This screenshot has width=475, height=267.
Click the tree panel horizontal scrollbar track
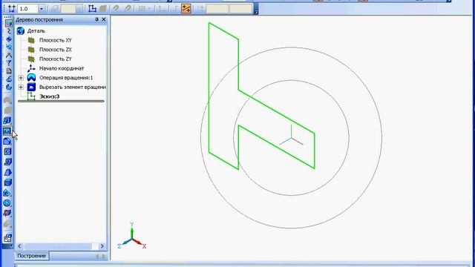pyautogui.click(x=61, y=246)
